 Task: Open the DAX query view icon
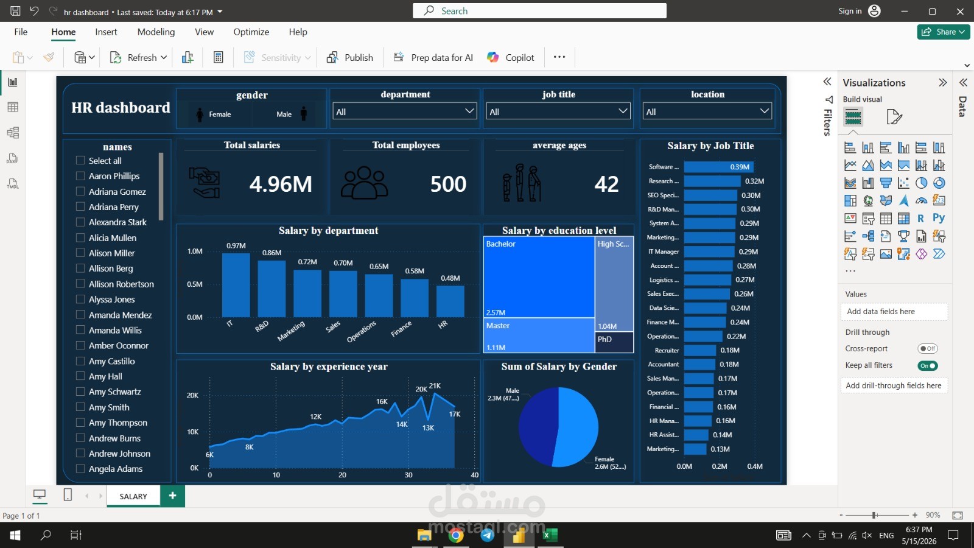click(13, 158)
